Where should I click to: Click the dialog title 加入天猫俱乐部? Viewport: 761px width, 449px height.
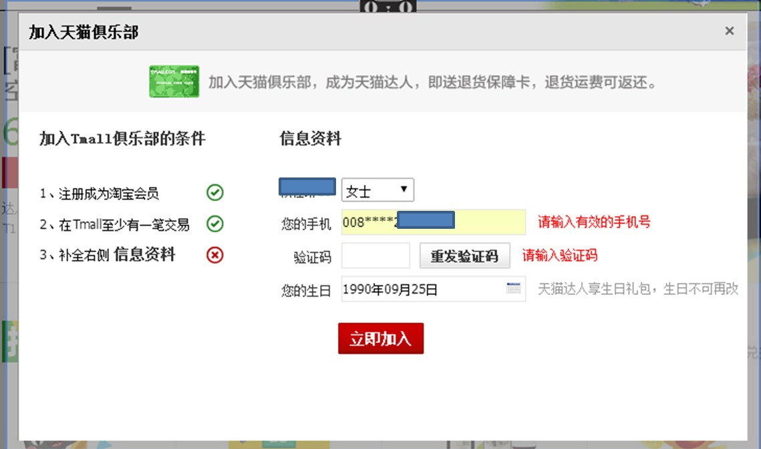[x=84, y=32]
